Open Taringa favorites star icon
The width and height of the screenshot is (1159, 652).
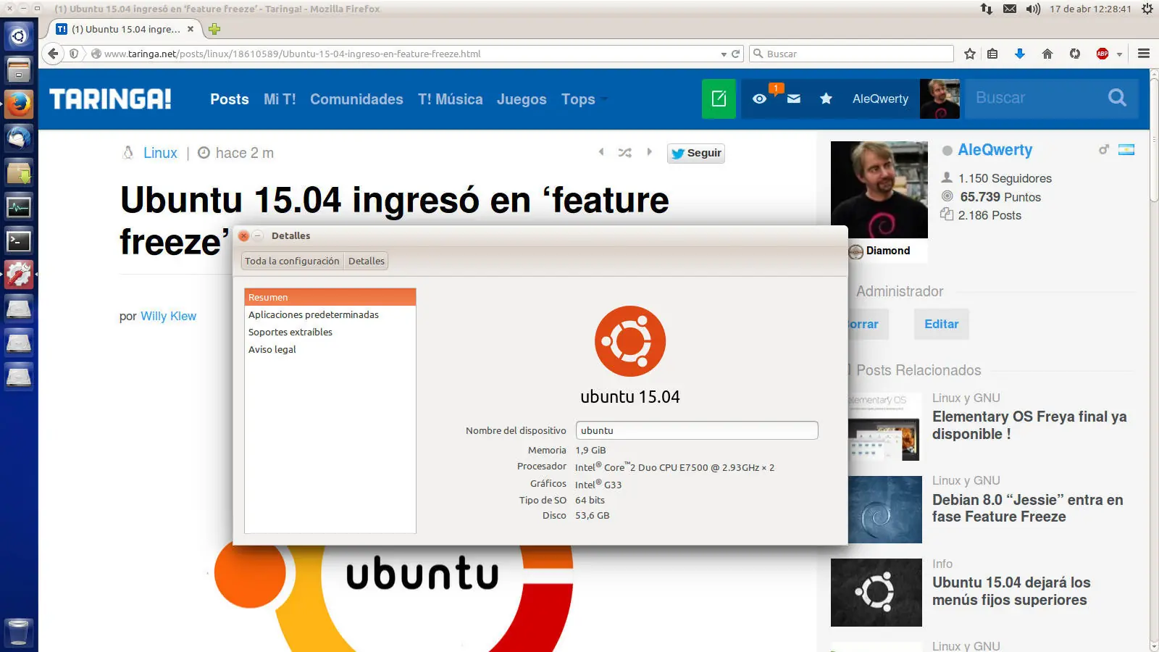pos(826,99)
